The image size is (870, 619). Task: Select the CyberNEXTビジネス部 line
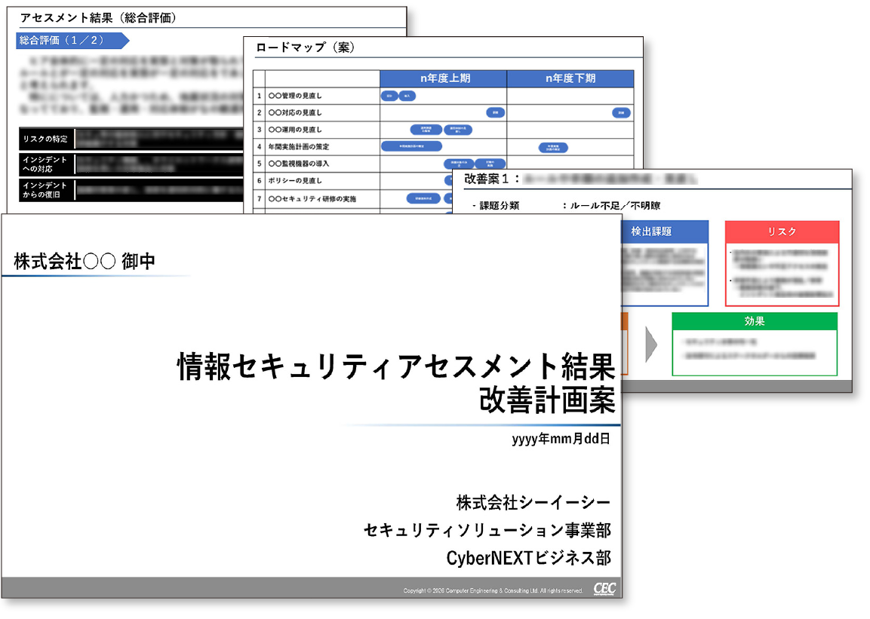[x=529, y=558]
